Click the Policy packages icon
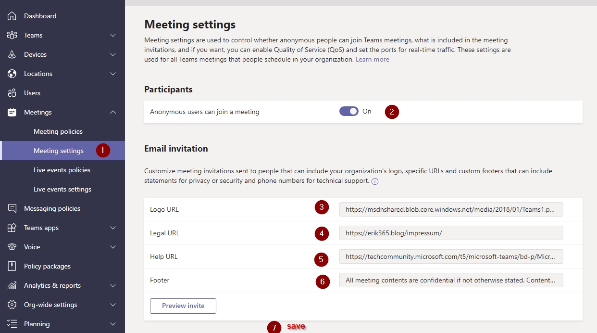Viewport: 597px width, 333px height. coord(12,266)
